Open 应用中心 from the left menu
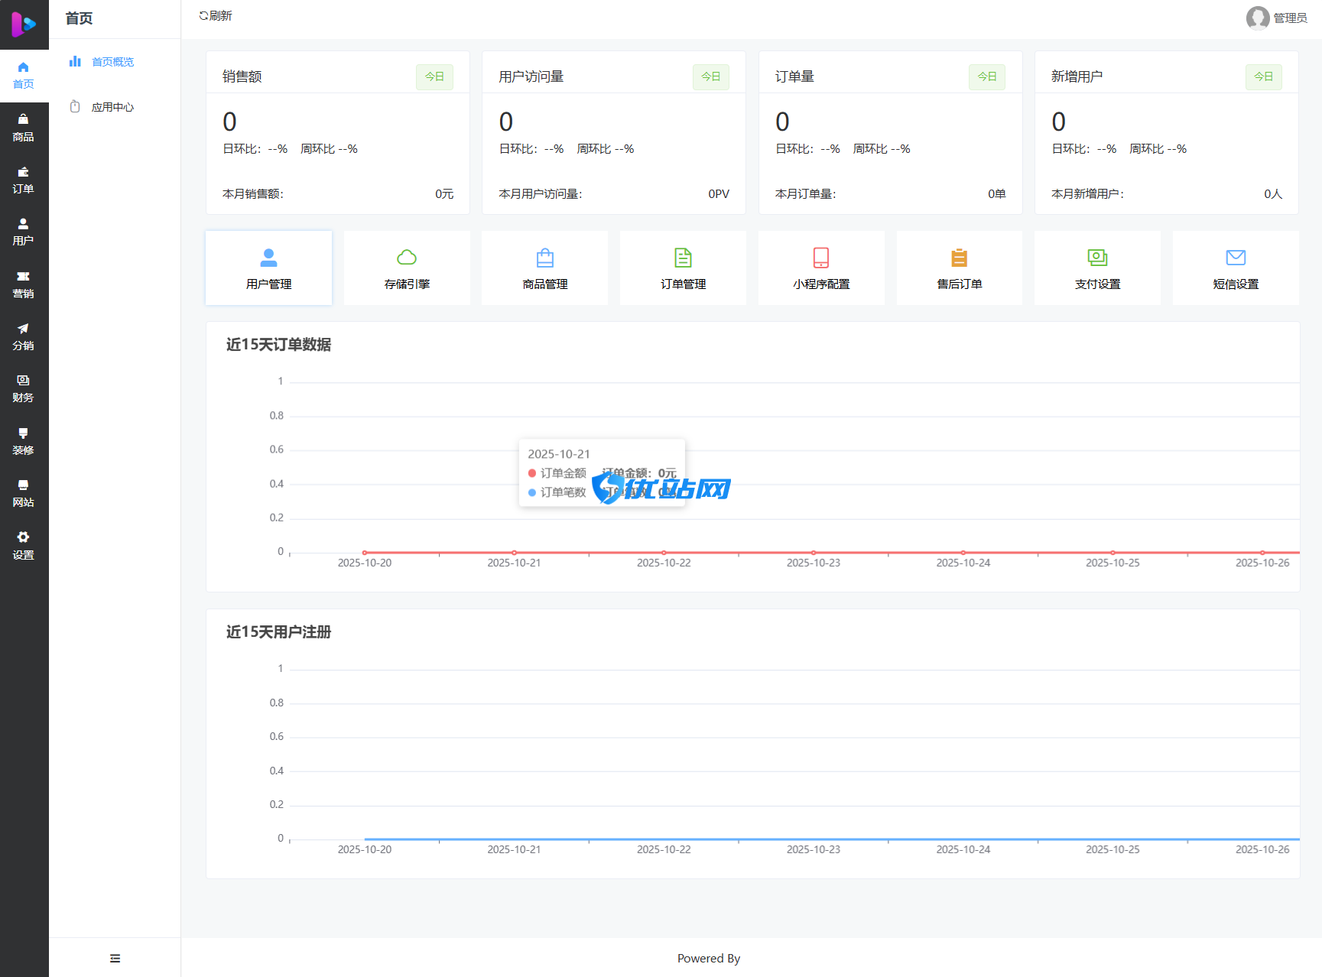Screen dimensions: 1322x977 (x=112, y=107)
